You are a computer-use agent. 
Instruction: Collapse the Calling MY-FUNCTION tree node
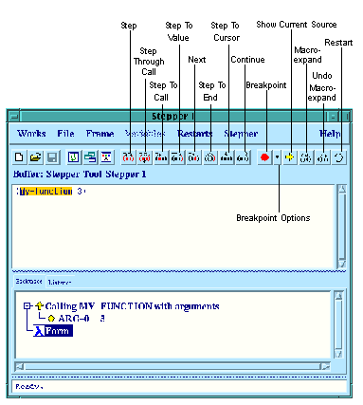pos(27,305)
